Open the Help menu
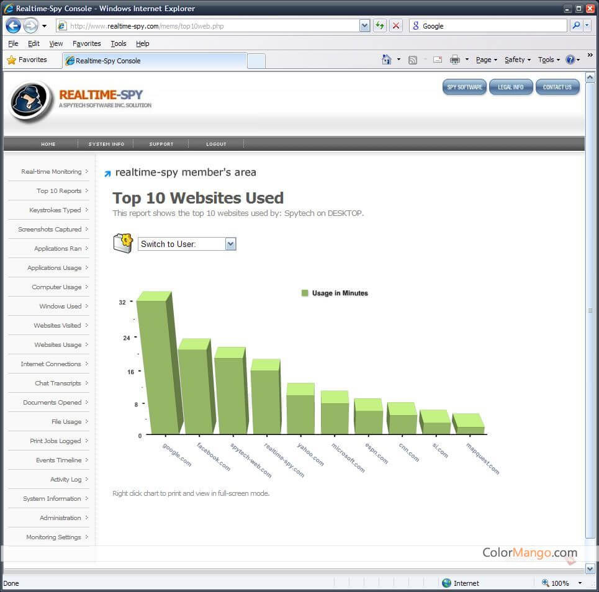599x592 pixels. click(143, 43)
